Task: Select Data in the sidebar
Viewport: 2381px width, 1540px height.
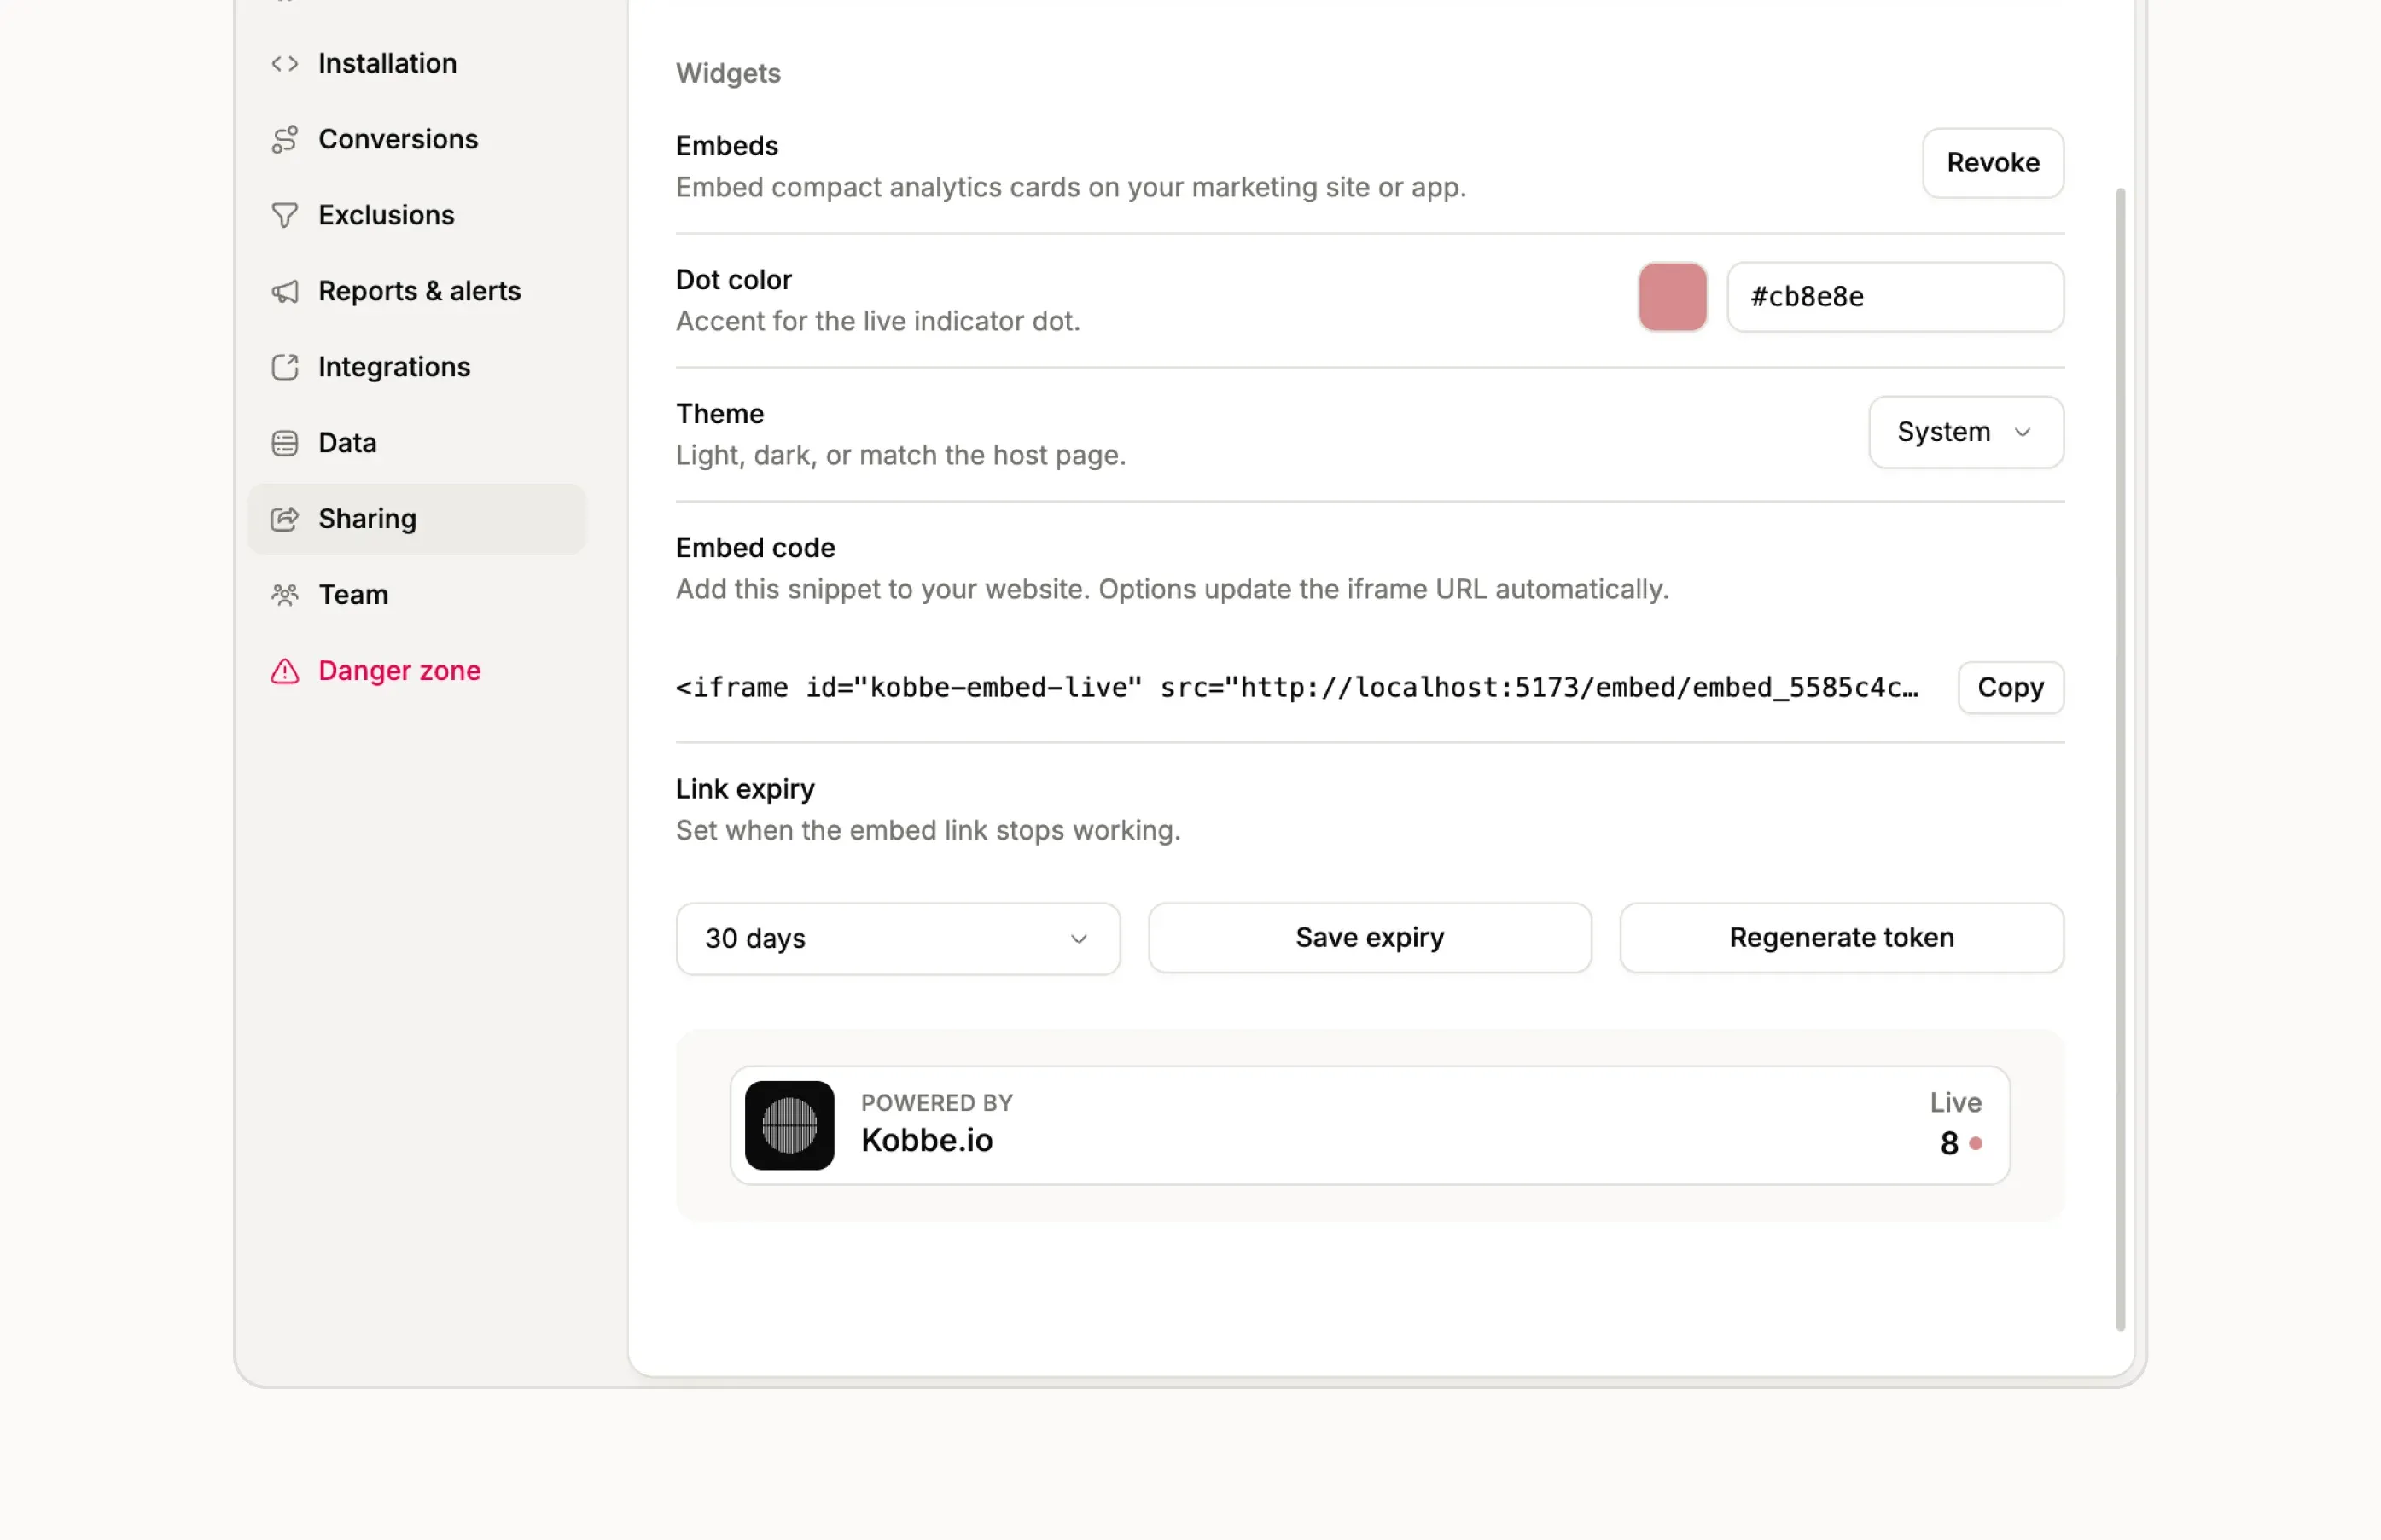Action: click(416, 443)
